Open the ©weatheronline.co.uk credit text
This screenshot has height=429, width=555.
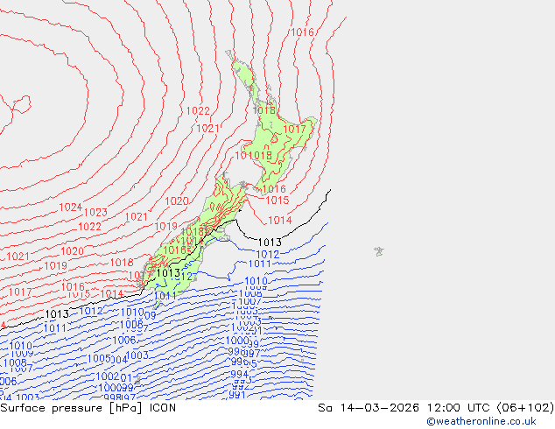pyautogui.click(x=481, y=421)
